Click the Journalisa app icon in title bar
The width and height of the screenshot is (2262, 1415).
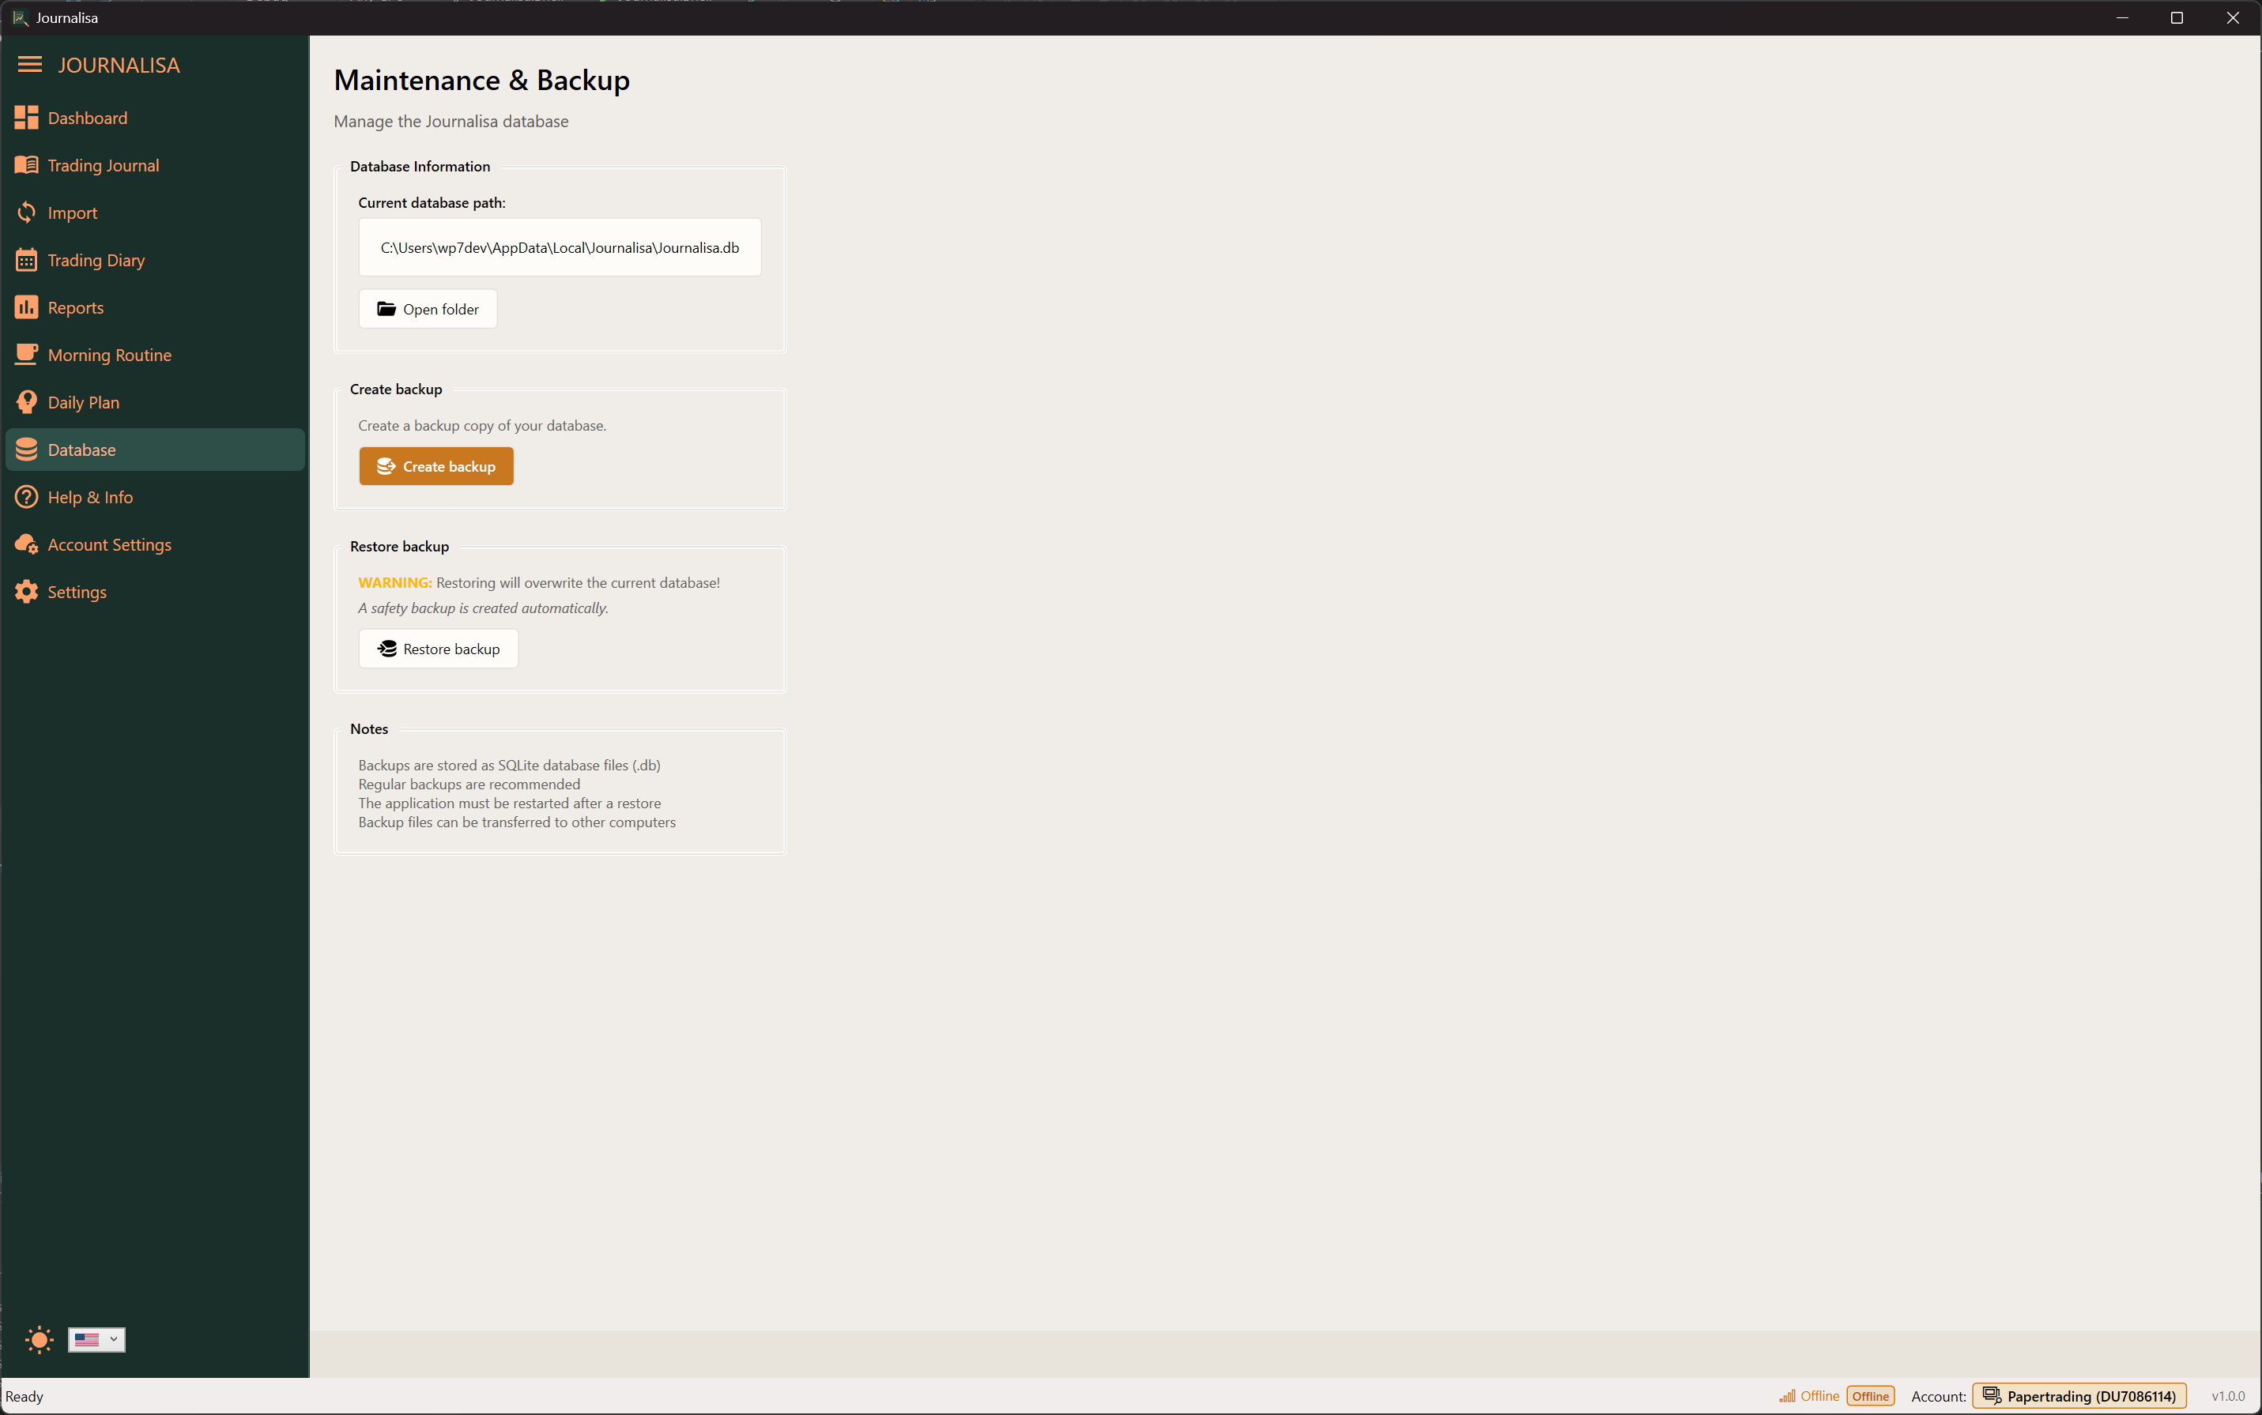tap(20, 18)
